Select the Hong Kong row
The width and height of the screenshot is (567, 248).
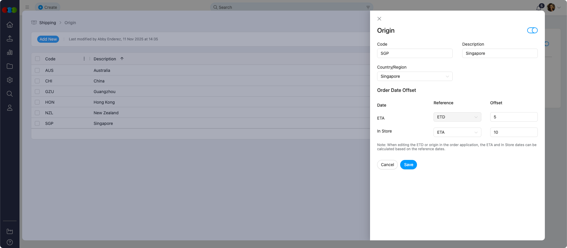point(201,102)
